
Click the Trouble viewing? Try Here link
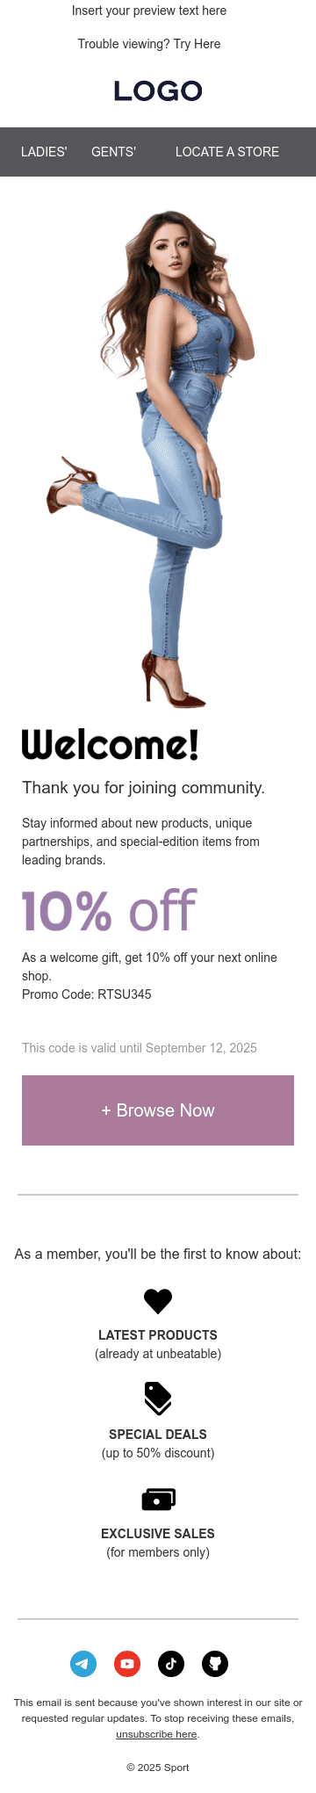[x=149, y=44]
